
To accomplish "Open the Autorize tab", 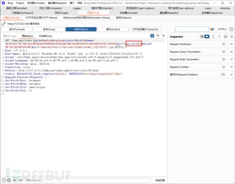I will [x=225, y=8].
